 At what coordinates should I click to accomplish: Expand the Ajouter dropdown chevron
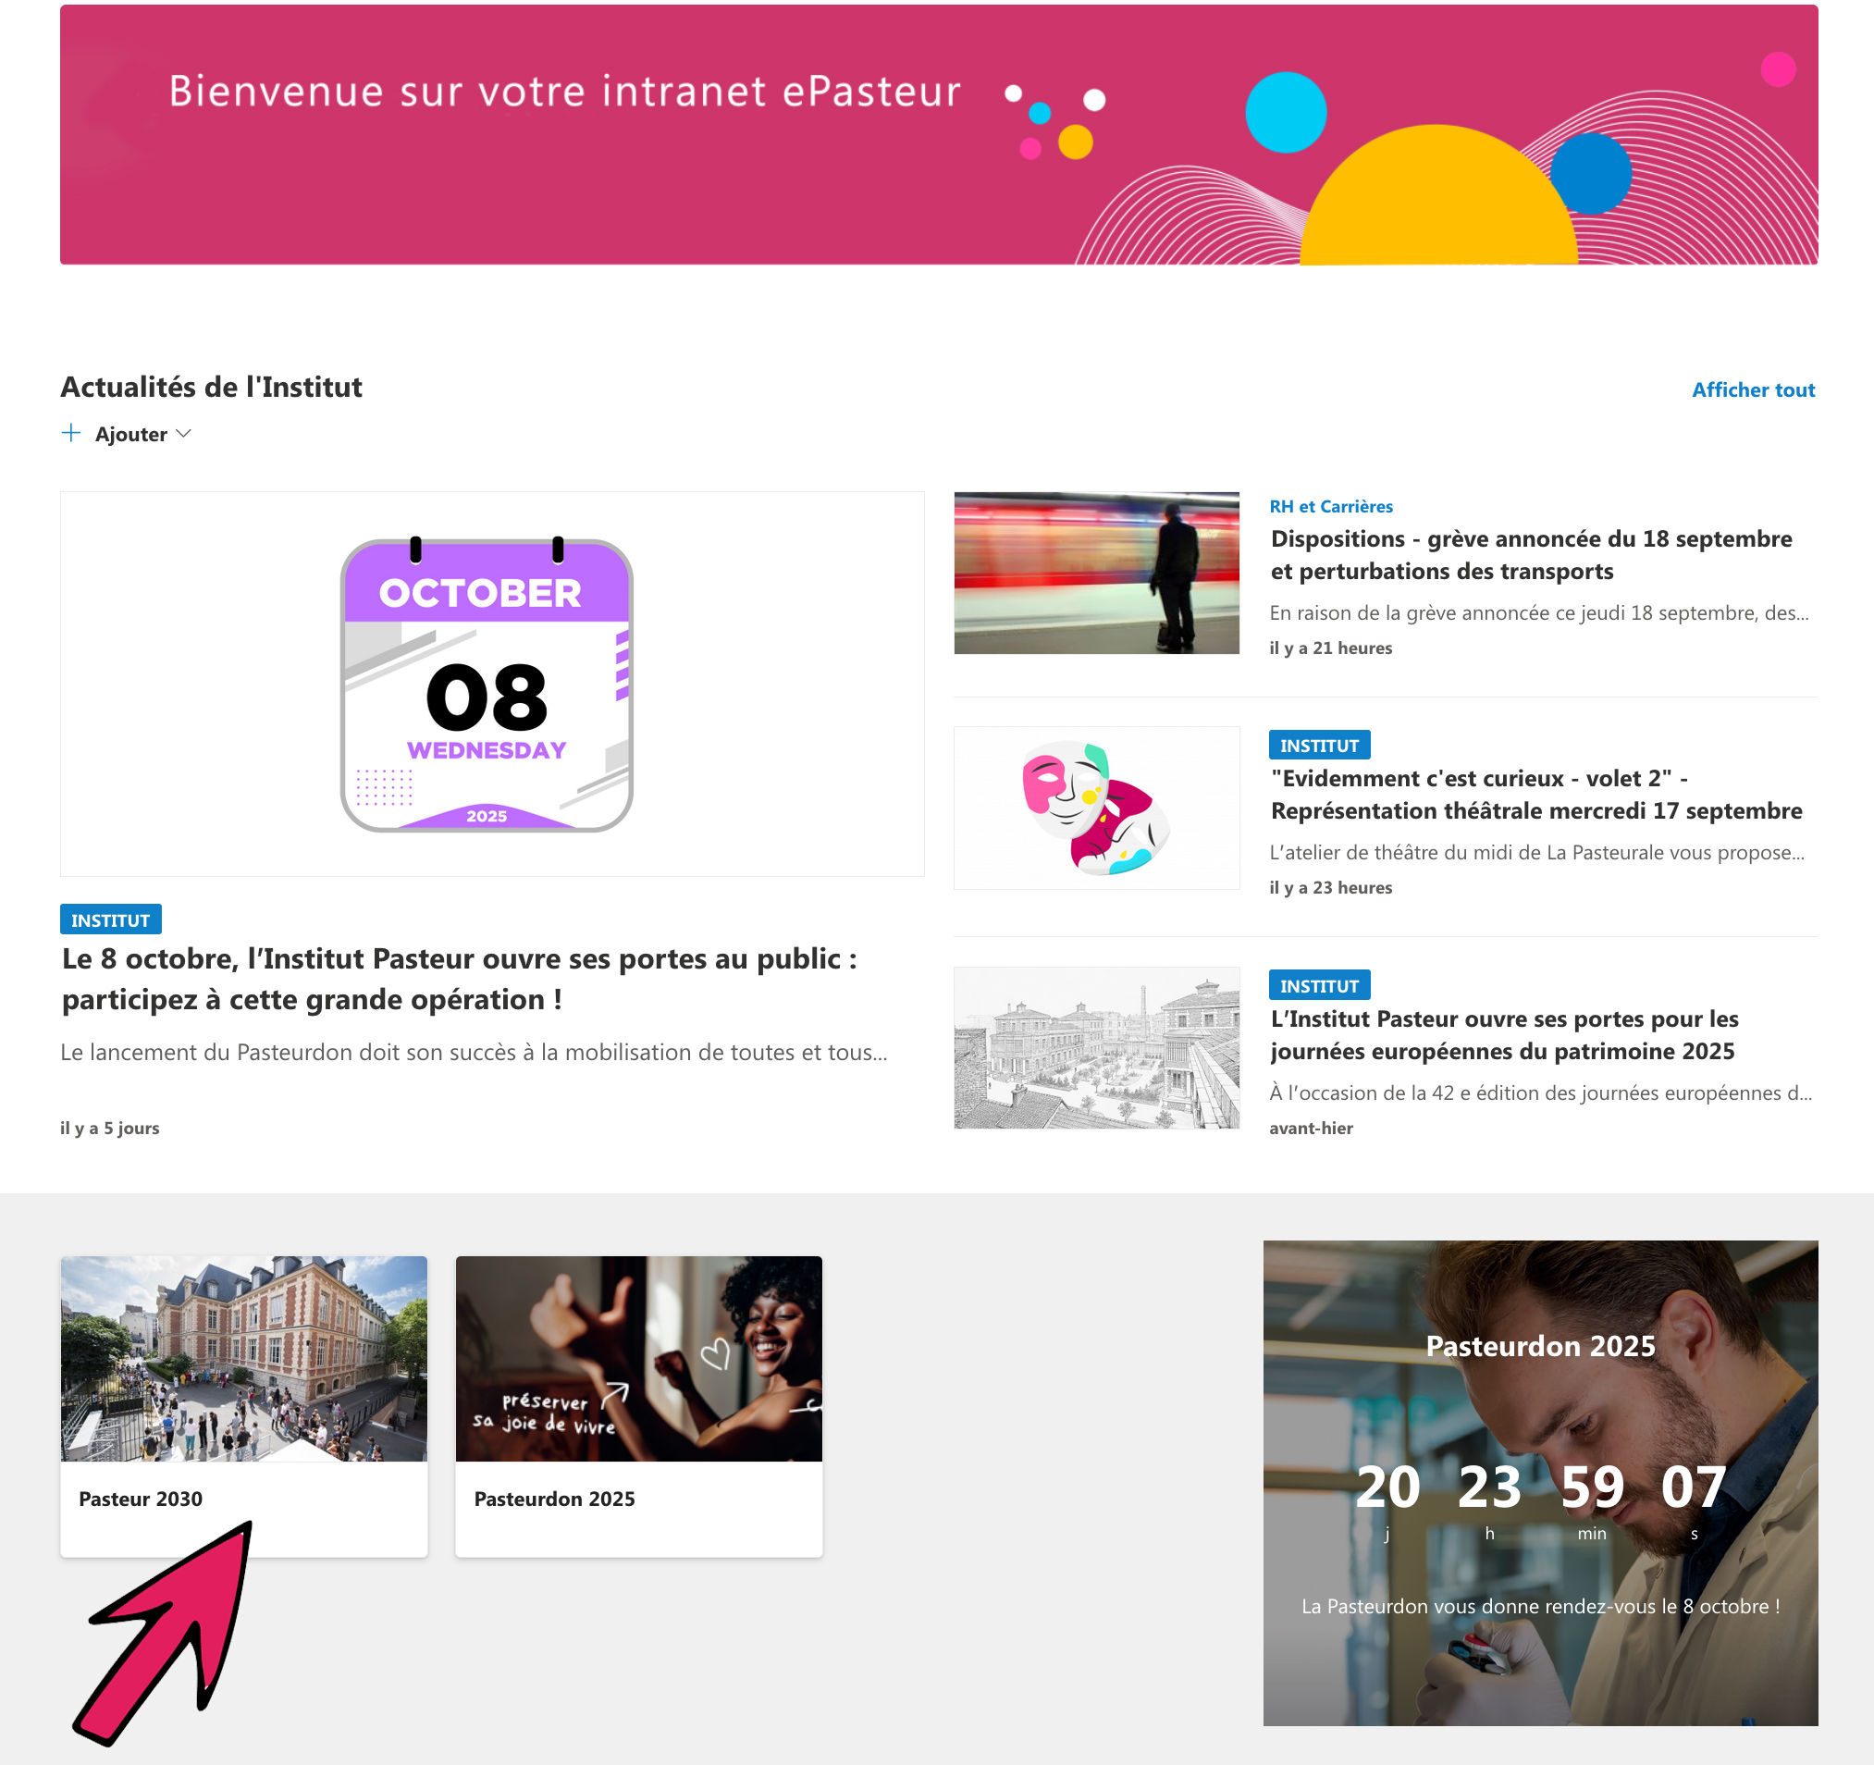point(184,434)
